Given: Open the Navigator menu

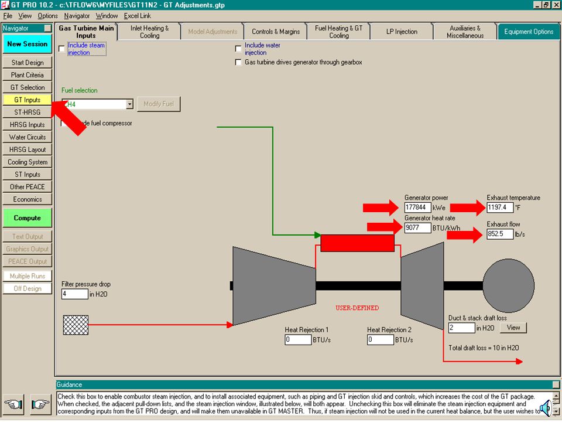Looking at the screenshot, I should [x=77, y=16].
